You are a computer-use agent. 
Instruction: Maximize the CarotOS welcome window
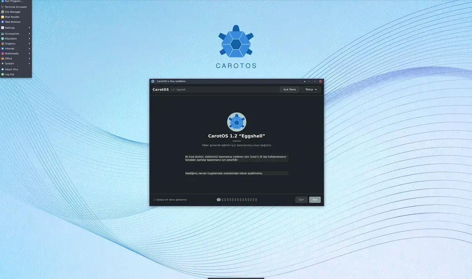pyautogui.click(x=315, y=81)
